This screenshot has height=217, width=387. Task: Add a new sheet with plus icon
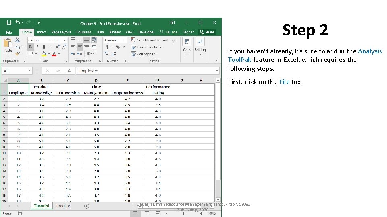coord(87,206)
